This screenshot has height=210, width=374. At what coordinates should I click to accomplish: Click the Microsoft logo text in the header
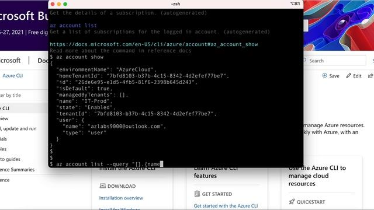click(x=11, y=61)
